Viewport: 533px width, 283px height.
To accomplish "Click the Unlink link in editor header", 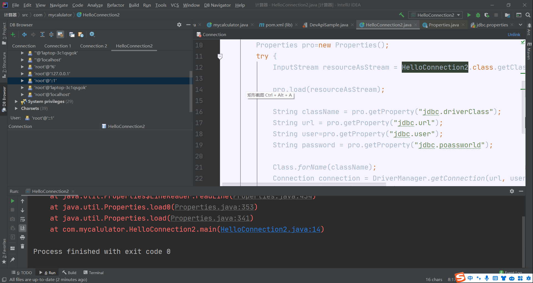I will (514, 34).
